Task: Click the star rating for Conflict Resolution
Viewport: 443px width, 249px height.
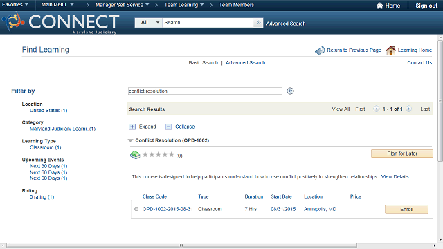Action: 159,154
